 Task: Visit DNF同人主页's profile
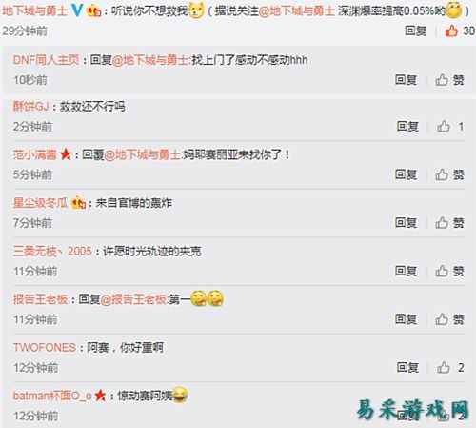(46, 60)
